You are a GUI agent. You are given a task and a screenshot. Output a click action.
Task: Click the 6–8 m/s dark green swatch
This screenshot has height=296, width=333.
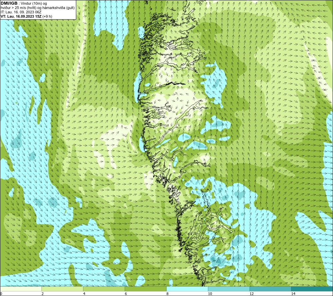[x=146, y=289]
